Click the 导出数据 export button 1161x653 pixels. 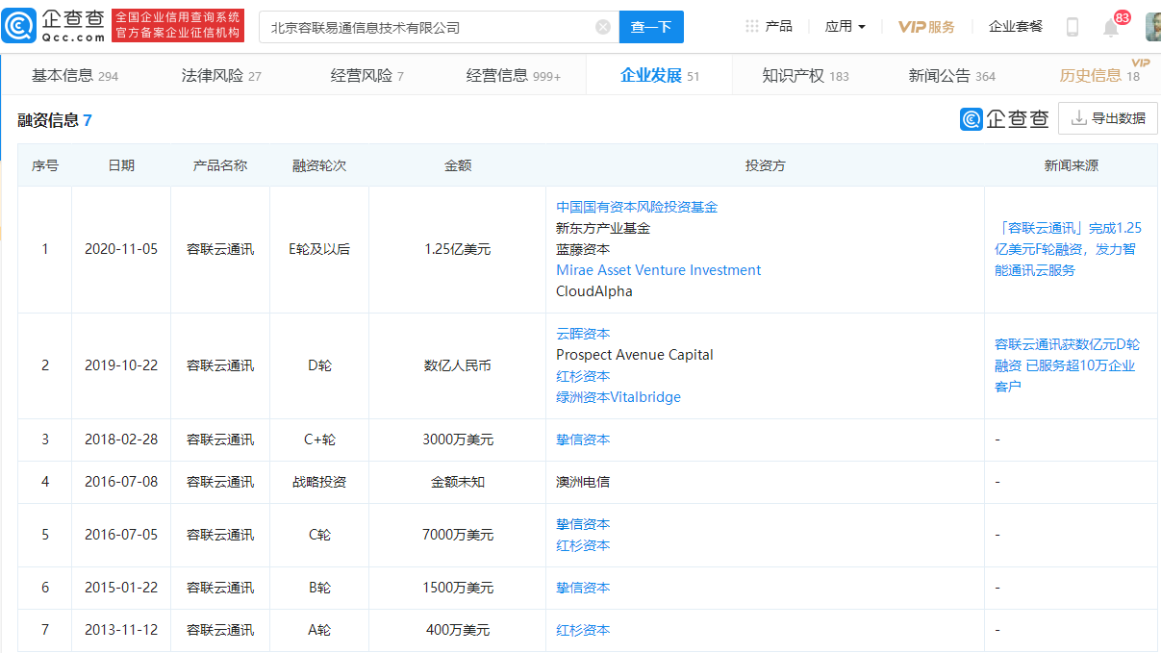1108,118
